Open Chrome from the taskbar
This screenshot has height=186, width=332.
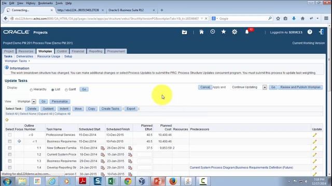128,181
